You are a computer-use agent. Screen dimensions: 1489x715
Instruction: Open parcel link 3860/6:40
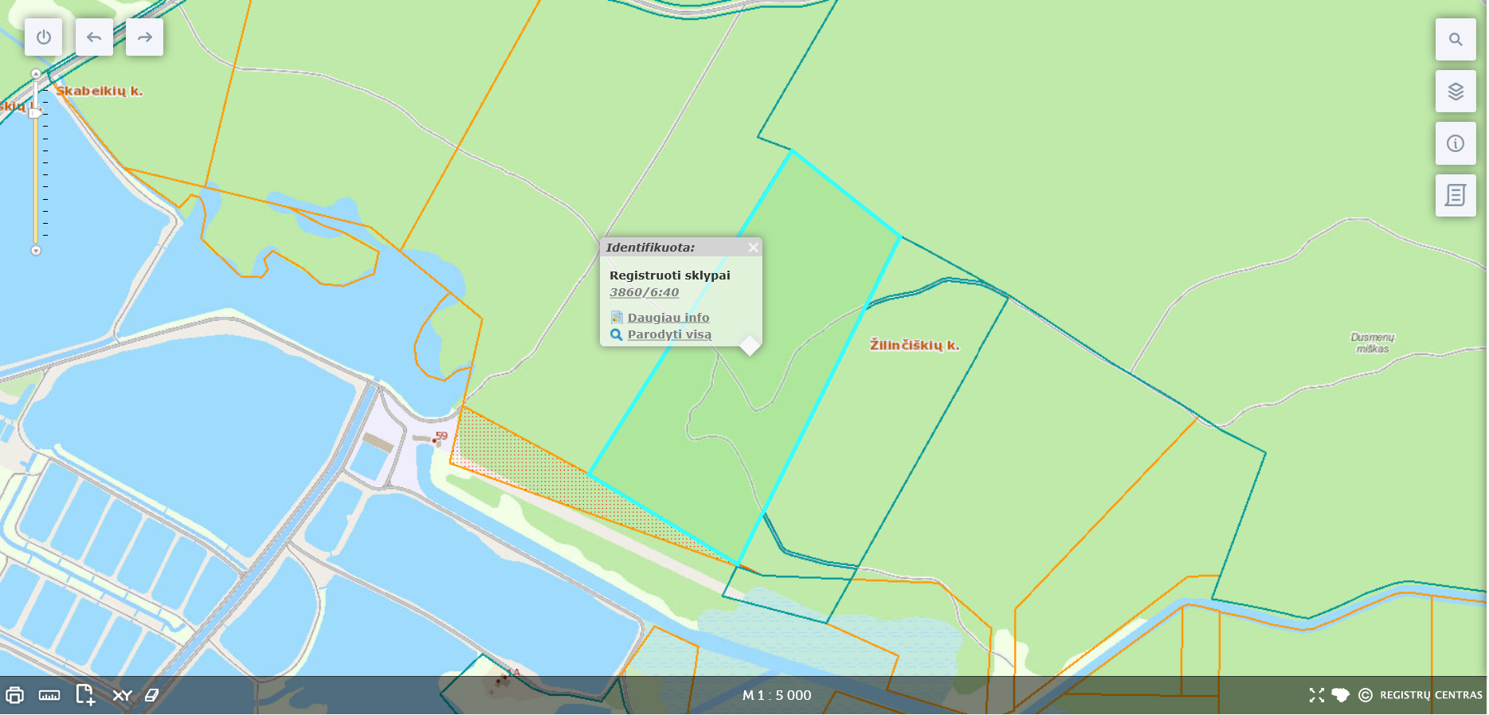[644, 292]
